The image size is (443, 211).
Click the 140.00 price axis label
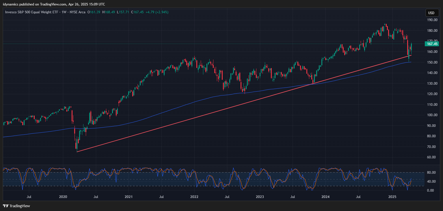(x=432, y=73)
